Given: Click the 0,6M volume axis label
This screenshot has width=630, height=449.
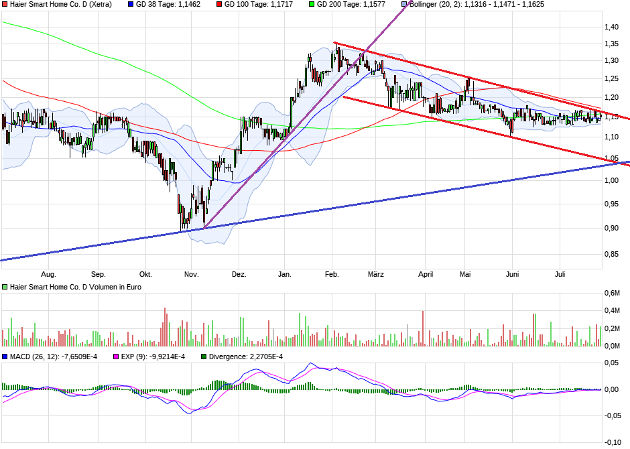Looking at the screenshot, I should click(611, 294).
